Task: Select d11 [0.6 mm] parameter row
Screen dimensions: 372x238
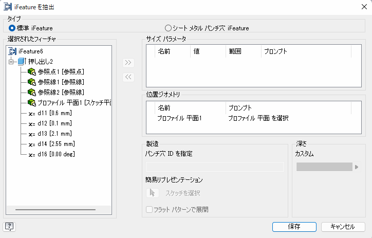Action: tap(54, 113)
